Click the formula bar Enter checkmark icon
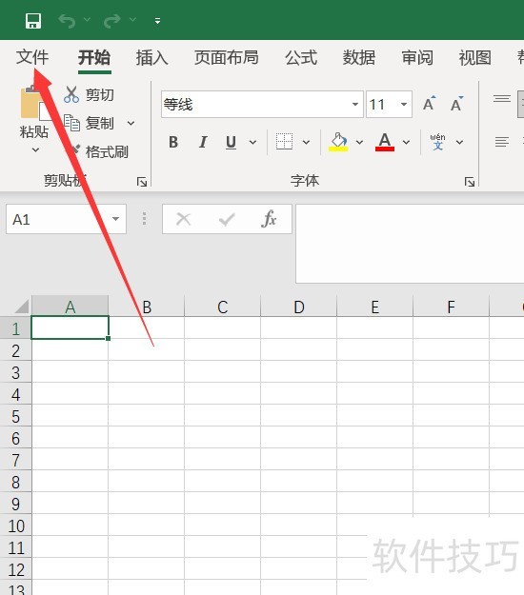This screenshot has height=595, width=524. click(227, 219)
